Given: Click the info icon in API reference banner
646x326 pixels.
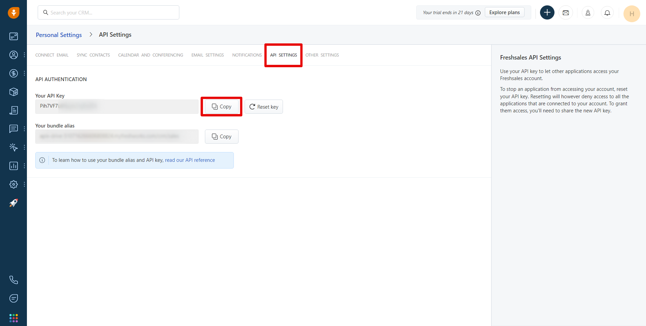Looking at the screenshot, I should [42, 160].
